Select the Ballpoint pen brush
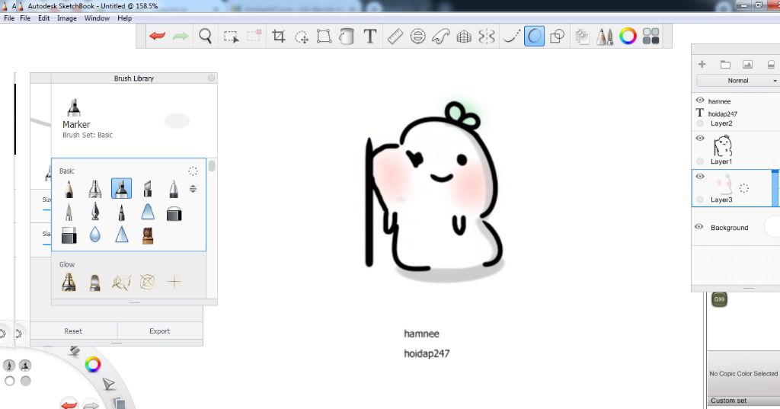This screenshot has width=780, height=409. 174,189
